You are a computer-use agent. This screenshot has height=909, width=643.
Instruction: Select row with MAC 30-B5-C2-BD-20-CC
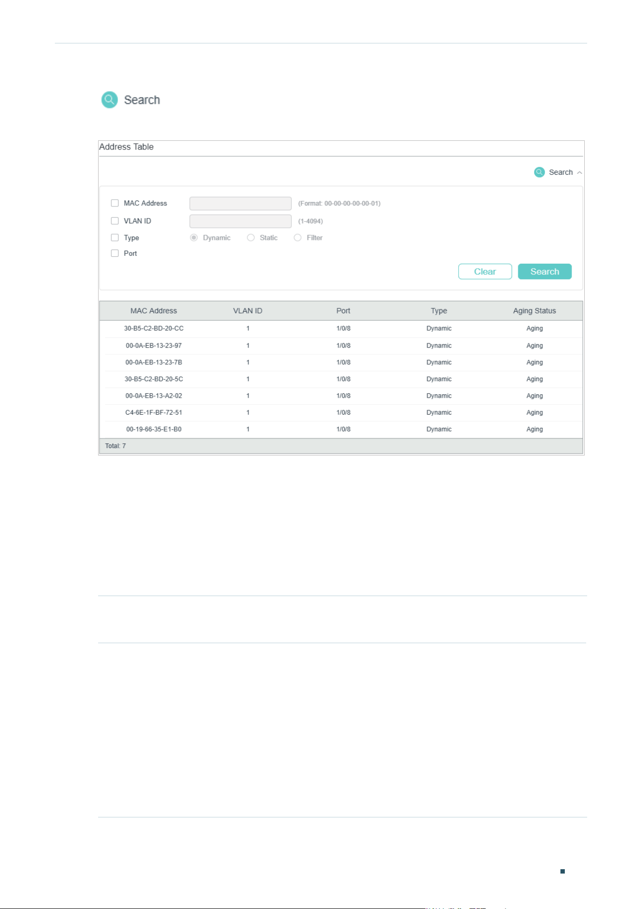[x=341, y=329]
